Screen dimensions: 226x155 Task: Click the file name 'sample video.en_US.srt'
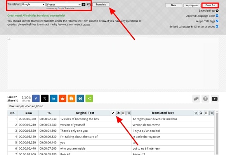tap(29, 106)
